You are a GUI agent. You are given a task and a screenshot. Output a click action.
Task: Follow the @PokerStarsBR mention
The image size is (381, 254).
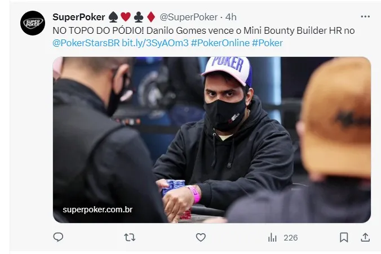[86, 43]
